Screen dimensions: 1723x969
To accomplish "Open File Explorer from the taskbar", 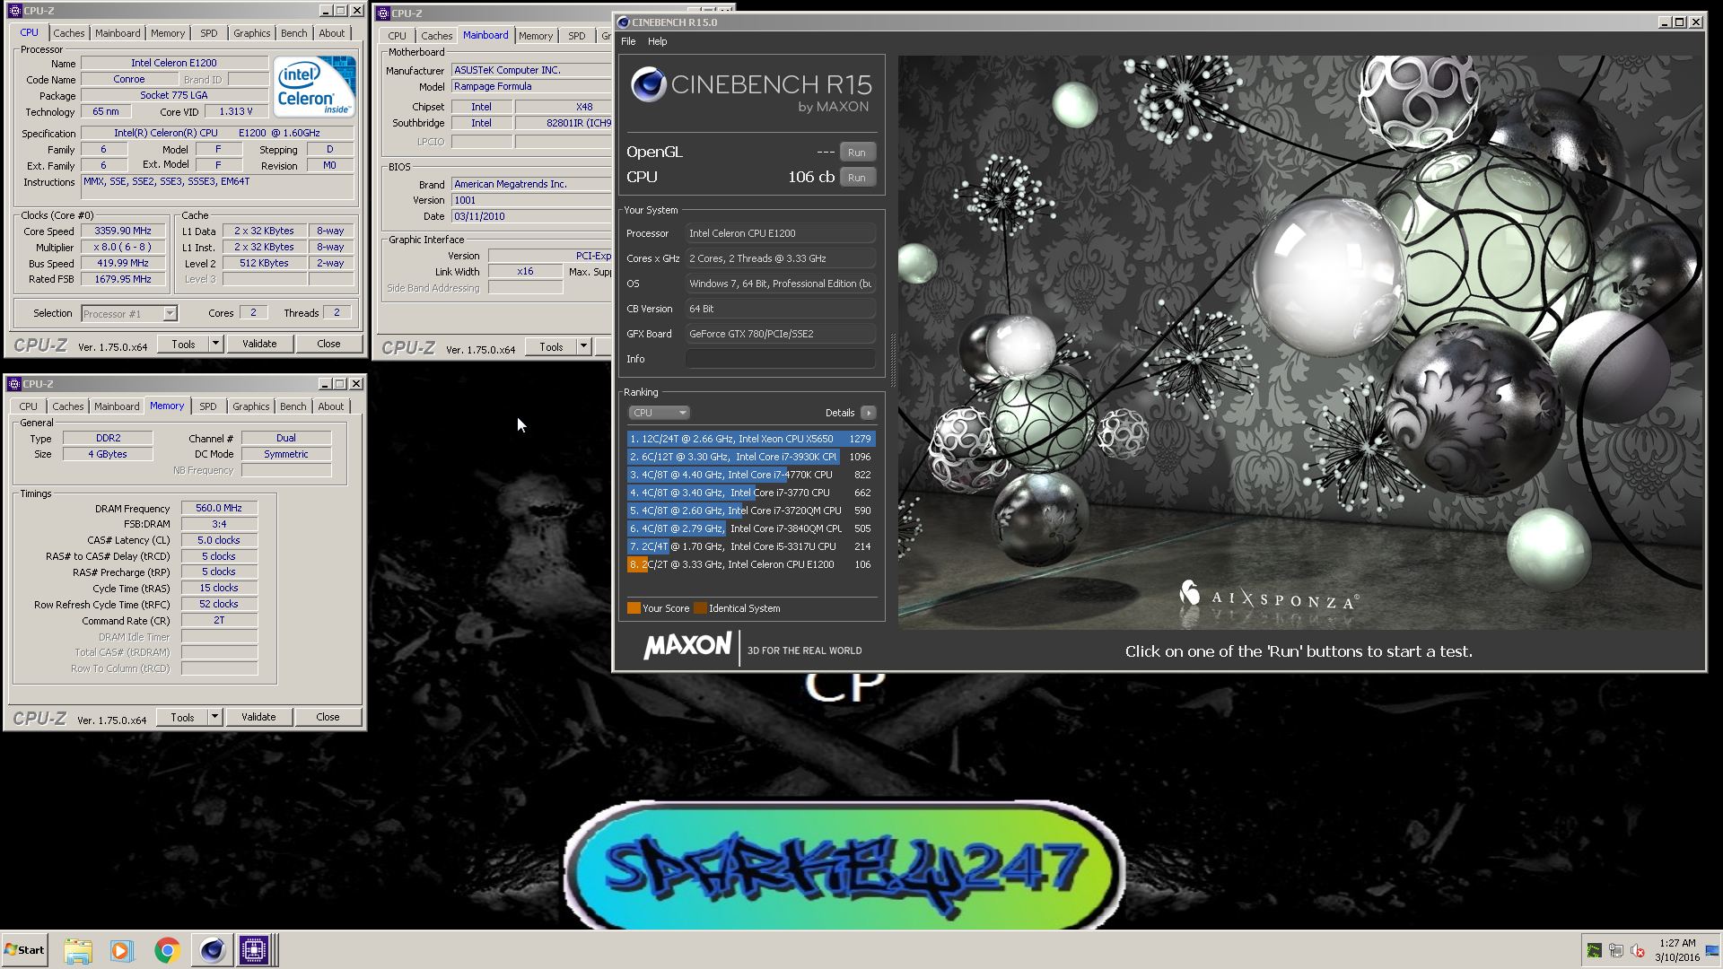I will tap(78, 950).
